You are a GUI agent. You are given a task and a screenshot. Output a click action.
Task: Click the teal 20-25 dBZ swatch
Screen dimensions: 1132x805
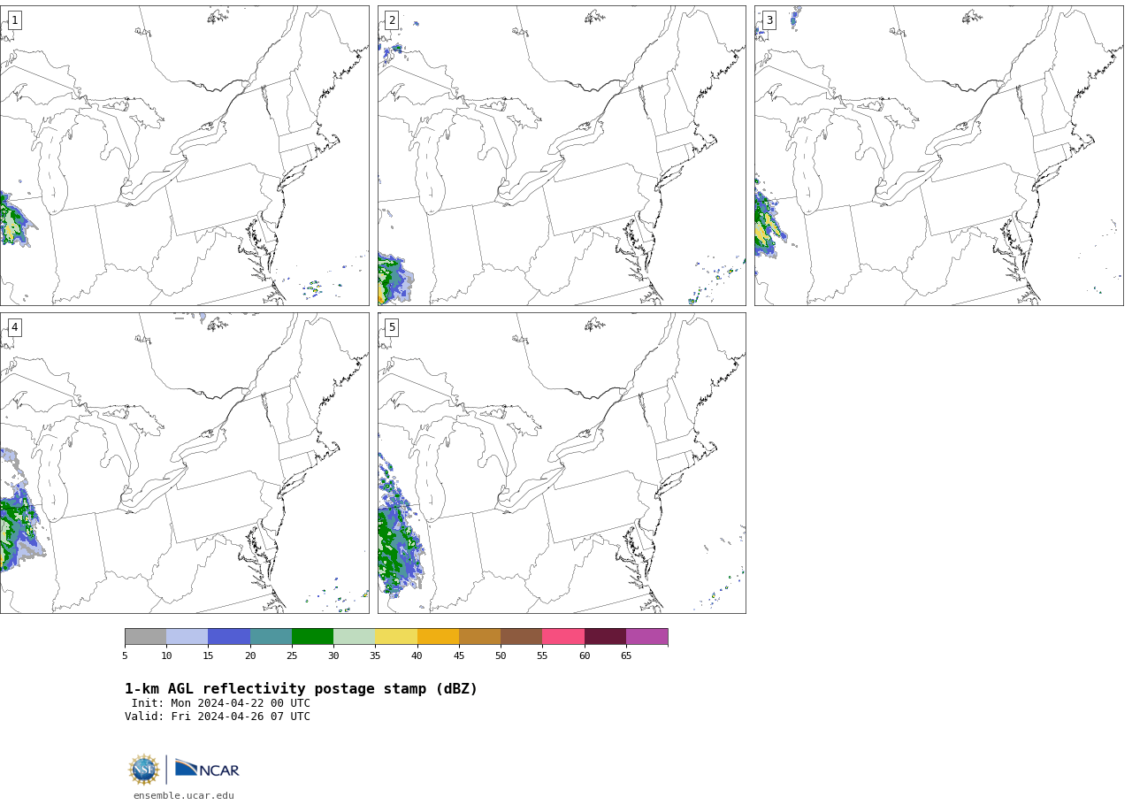[271, 637]
